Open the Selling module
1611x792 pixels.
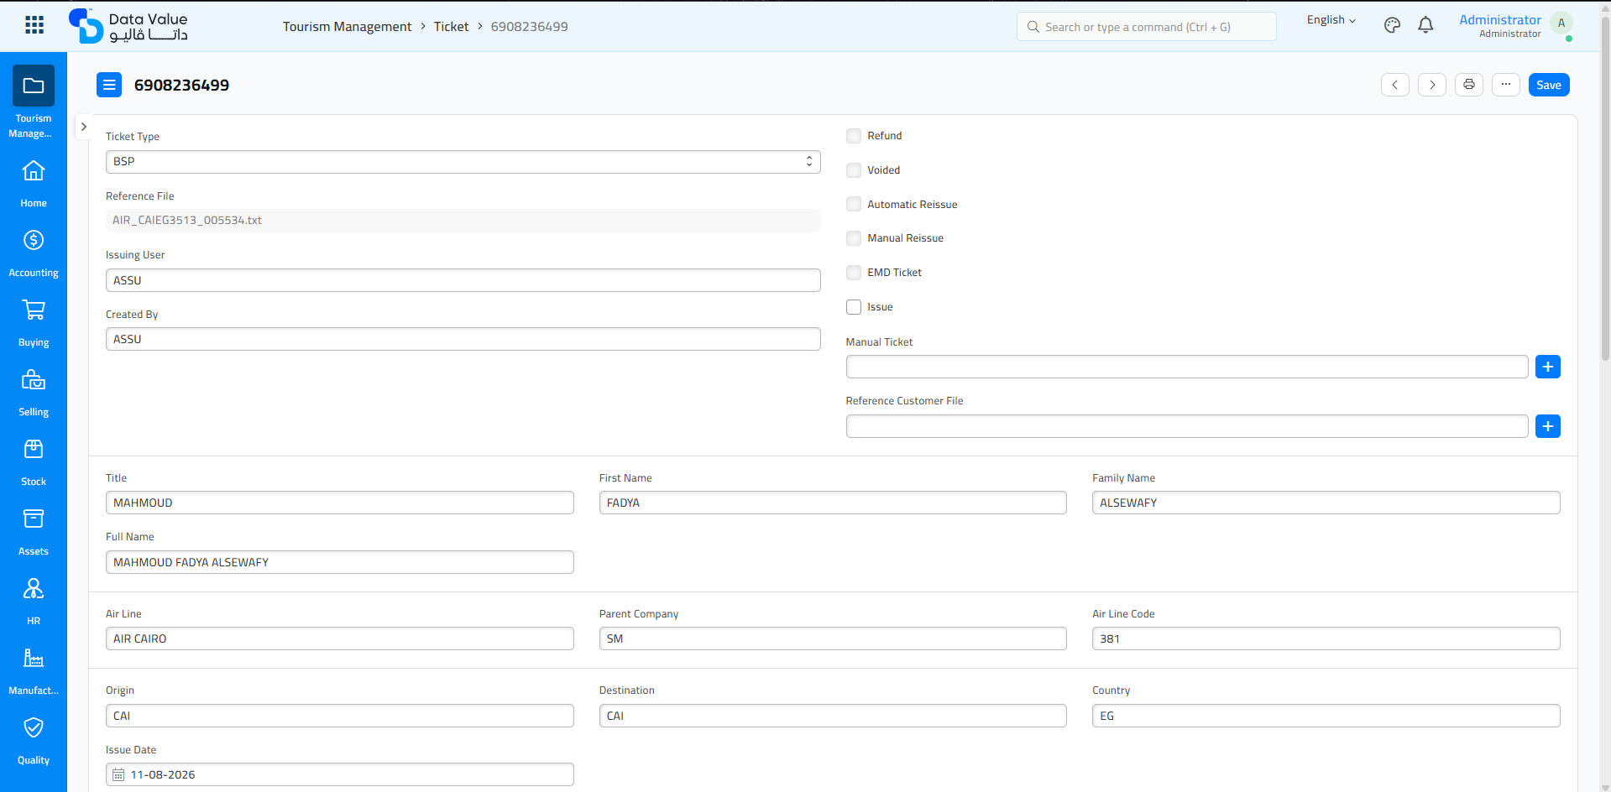34,393
